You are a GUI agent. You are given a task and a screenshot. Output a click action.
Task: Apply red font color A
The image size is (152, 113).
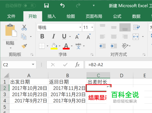coord(66,46)
